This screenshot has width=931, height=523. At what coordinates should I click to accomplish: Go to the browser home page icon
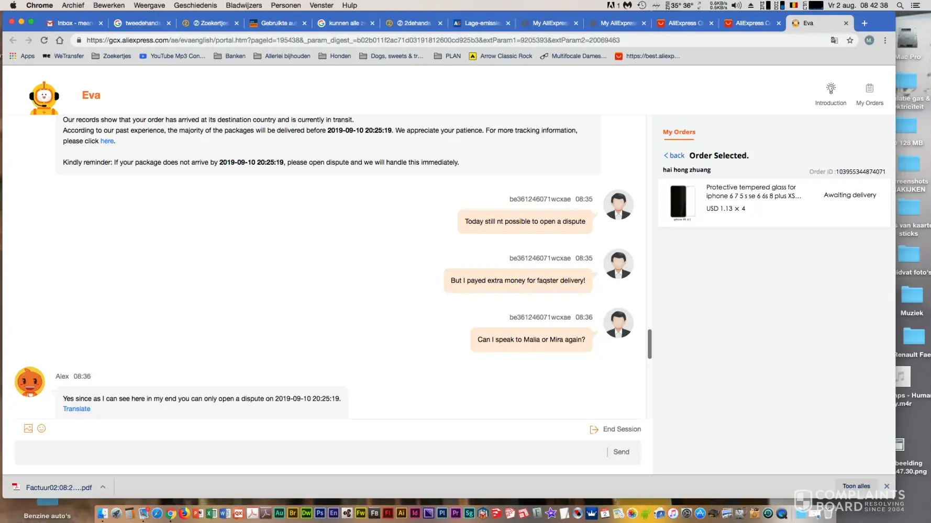click(60, 40)
